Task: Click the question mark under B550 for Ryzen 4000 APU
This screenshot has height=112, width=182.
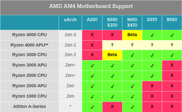Action: pyautogui.click(x=172, y=45)
